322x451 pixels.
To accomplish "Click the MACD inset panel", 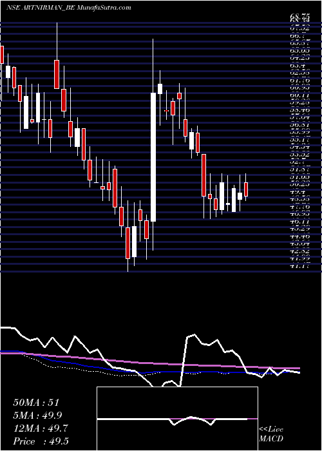I will point(177,419).
